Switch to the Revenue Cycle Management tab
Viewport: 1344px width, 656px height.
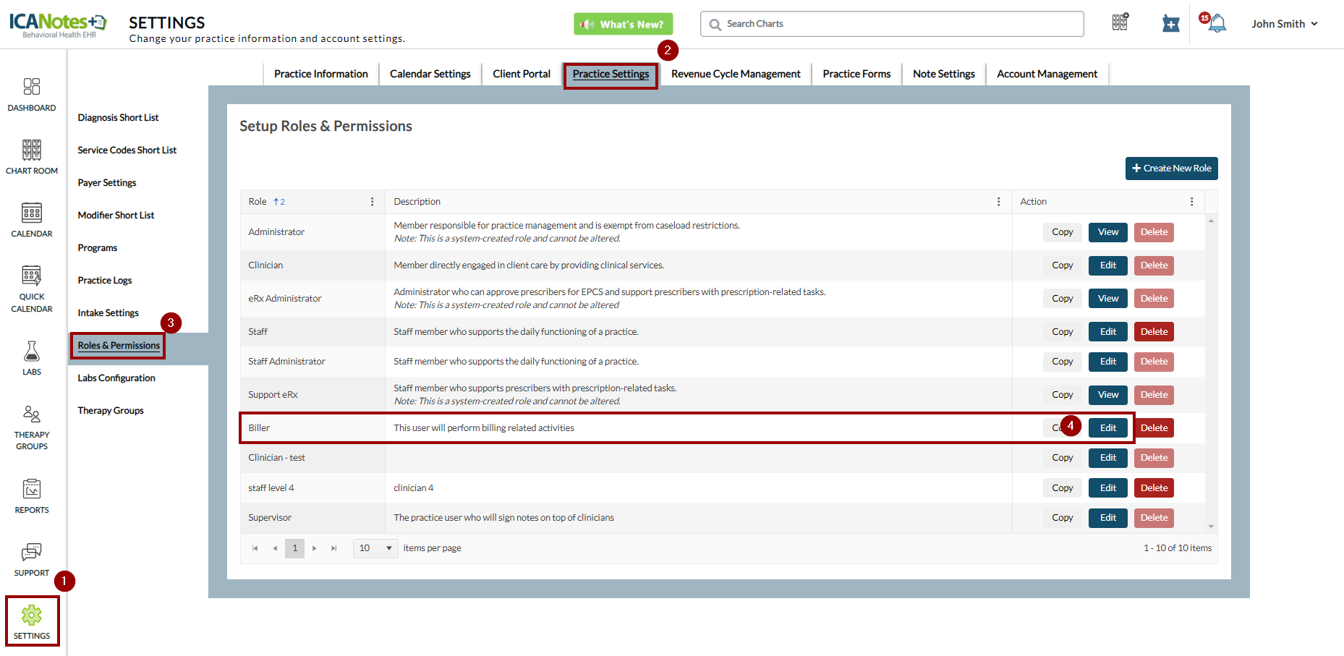(x=736, y=74)
